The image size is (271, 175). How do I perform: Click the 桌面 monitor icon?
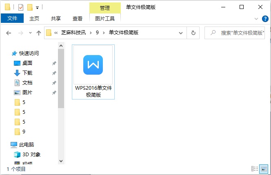click(17, 63)
